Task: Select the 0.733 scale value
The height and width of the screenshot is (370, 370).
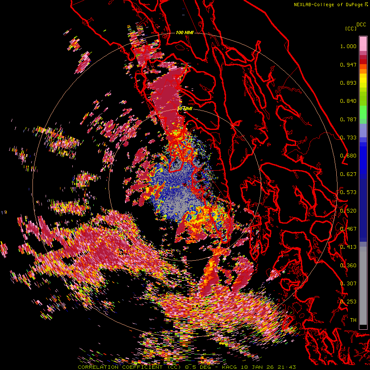Action: pyautogui.click(x=348, y=138)
